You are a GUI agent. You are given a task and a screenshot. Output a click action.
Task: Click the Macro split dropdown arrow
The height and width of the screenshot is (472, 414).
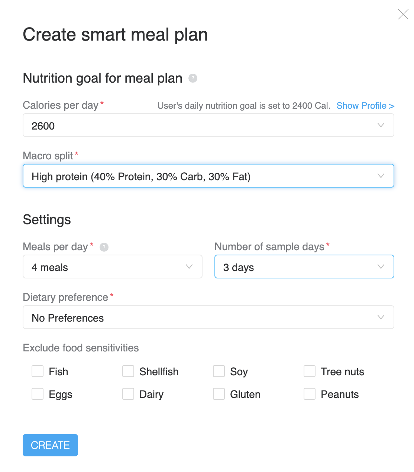point(381,176)
